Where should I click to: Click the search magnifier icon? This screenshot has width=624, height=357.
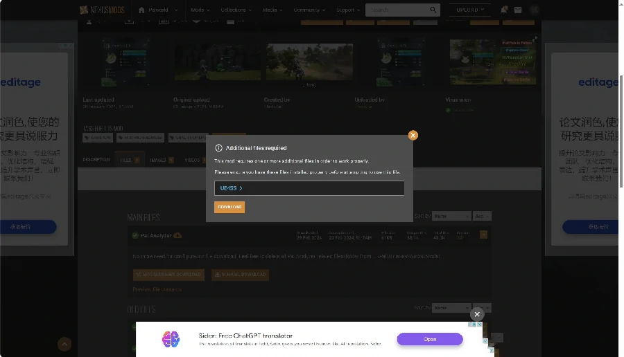[433, 10]
